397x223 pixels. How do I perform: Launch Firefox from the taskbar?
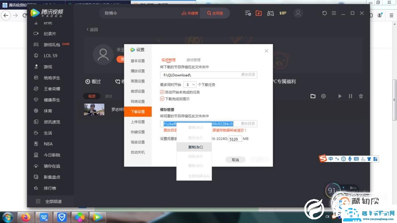pos(25,217)
